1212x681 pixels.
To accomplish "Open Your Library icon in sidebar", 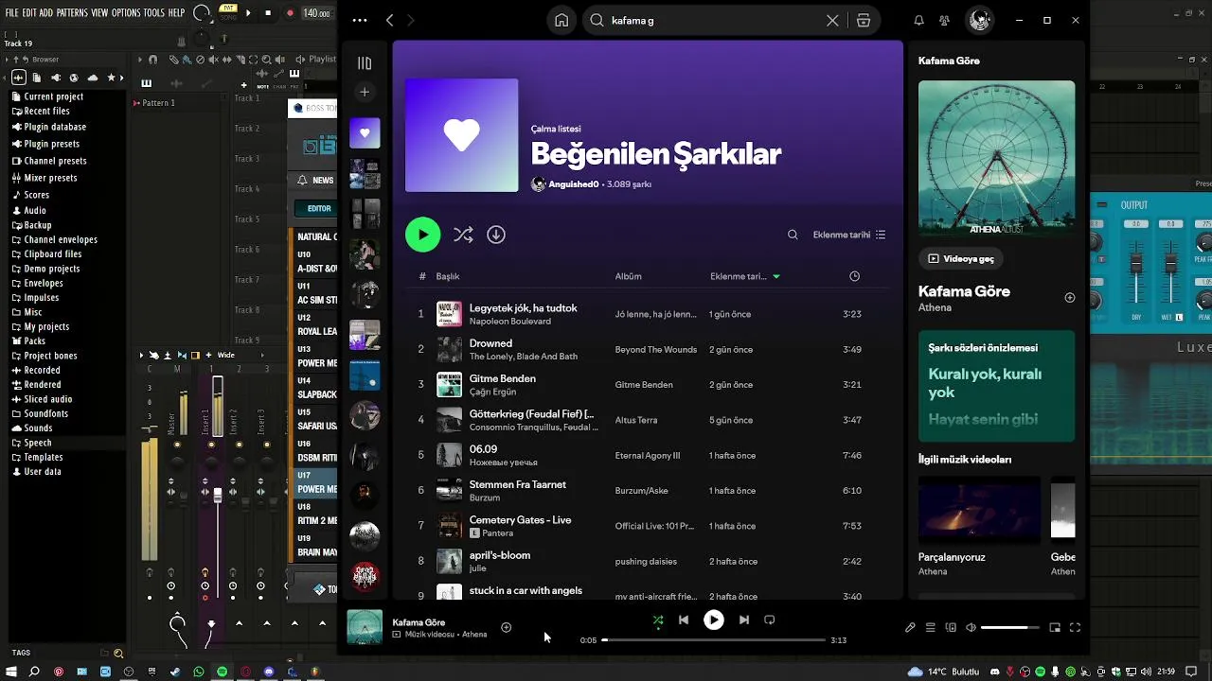I will tap(365, 63).
